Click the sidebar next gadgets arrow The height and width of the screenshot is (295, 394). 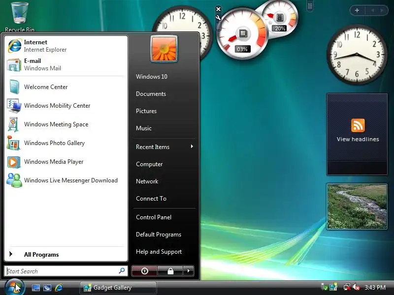[x=382, y=10]
